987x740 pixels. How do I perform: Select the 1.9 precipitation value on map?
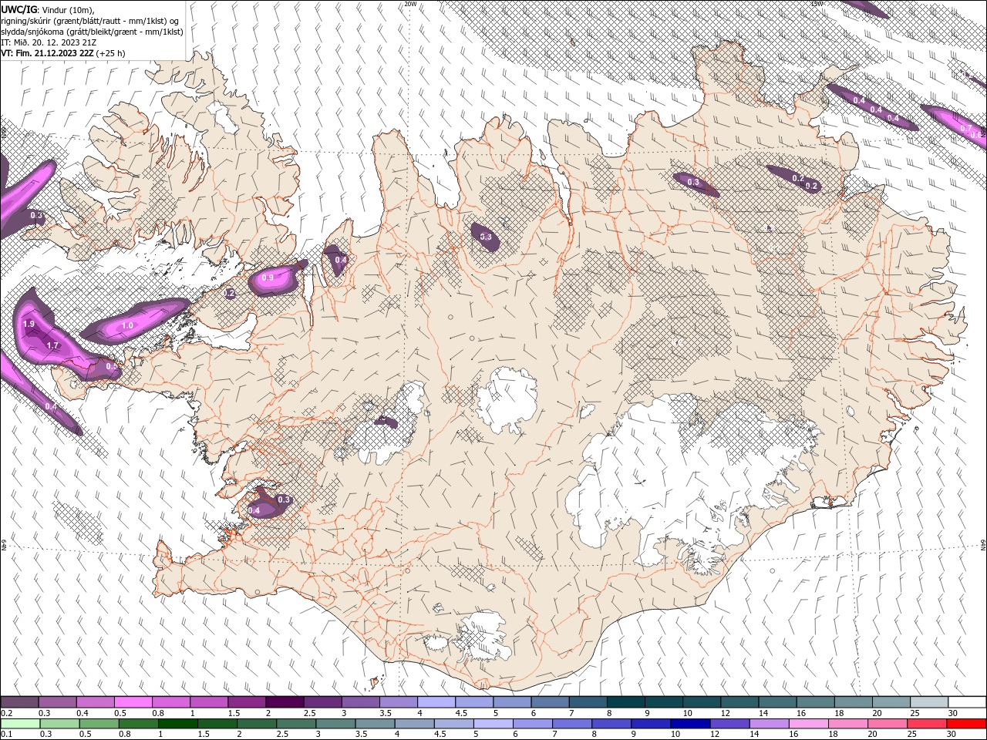click(x=29, y=325)
